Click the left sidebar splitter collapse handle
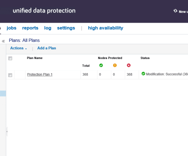Viewport: 188px width, 156px height. click(x=7, y=131)
